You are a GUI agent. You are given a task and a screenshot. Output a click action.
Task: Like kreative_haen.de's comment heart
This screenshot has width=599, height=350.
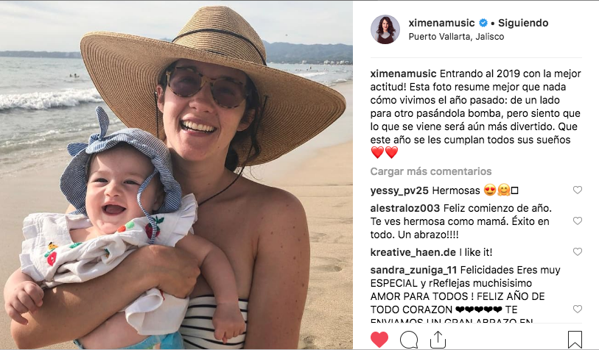[577, 251]
